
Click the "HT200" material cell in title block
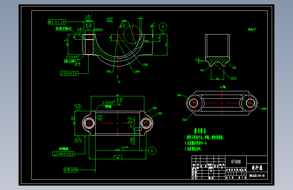pyautogui.click(x=236, y=162)
